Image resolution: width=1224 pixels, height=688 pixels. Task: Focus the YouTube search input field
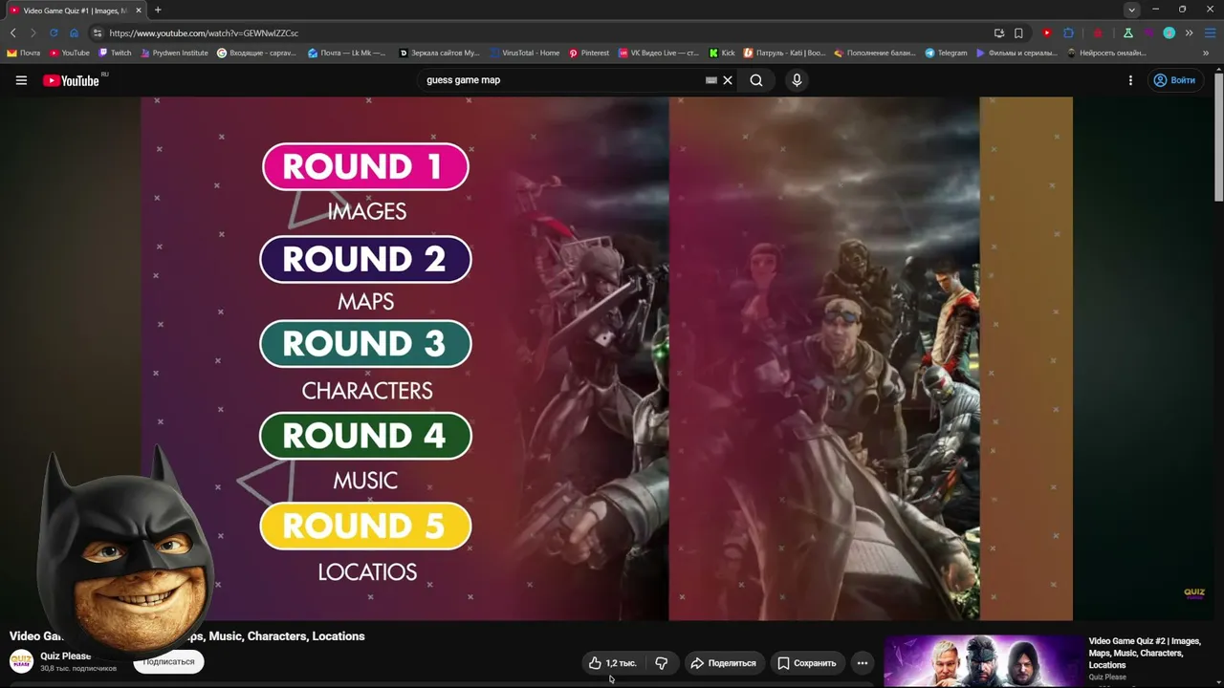tap(562, 80)
